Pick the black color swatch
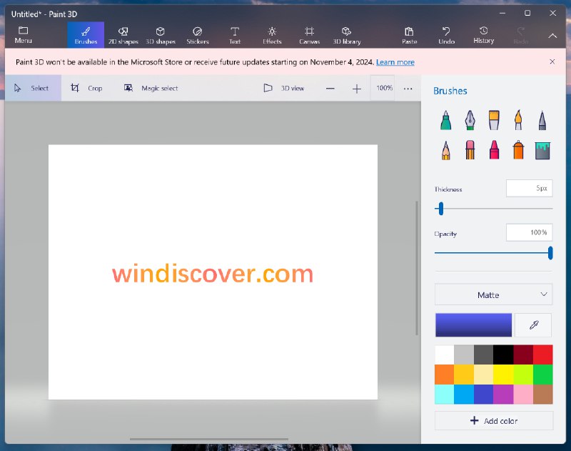The width and height of the screenshot is (571, 451). [503, 355]
